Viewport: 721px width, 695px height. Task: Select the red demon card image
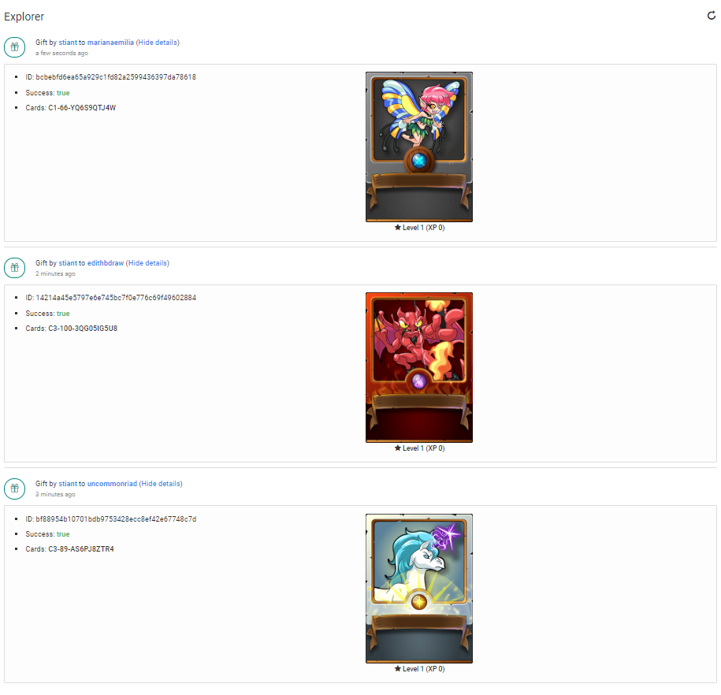coord(419,367)
